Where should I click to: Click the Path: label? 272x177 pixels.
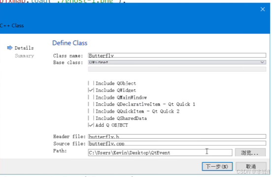click(x=60, y=151)
